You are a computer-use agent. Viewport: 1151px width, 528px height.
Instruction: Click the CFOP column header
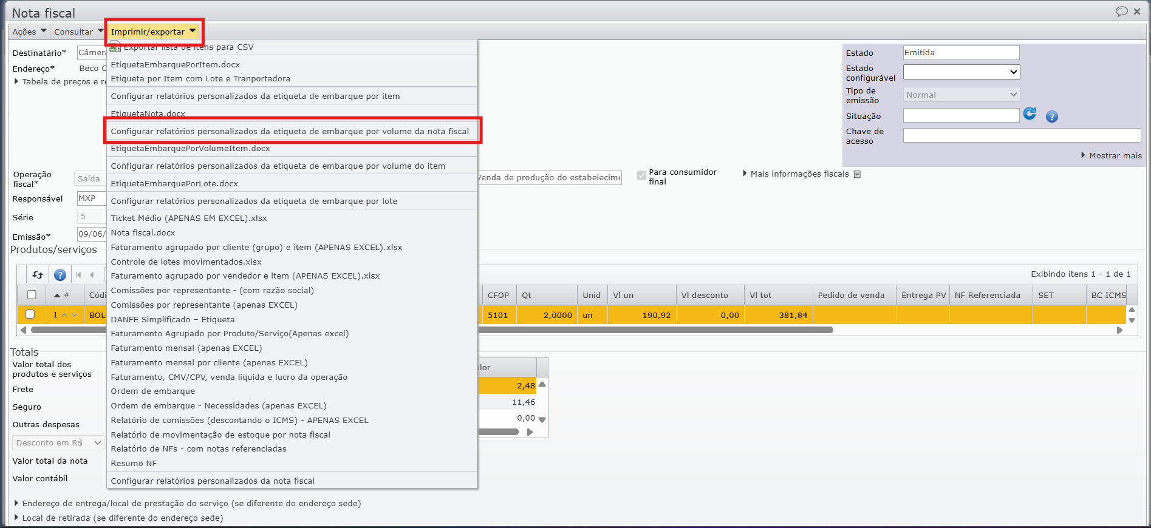point(499,295)
